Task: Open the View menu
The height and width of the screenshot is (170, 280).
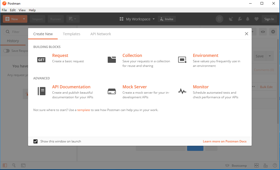Action: click(22, 10)
